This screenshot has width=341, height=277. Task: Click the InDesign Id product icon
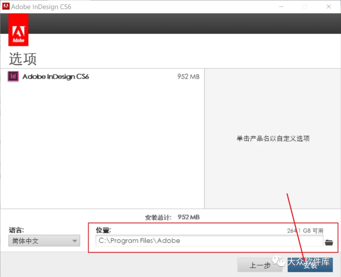pos(13,76)
